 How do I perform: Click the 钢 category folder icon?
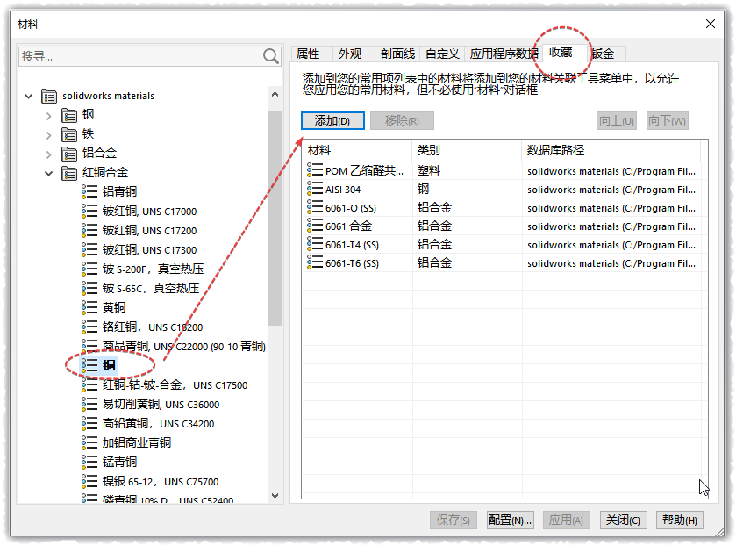pos(69,115)
